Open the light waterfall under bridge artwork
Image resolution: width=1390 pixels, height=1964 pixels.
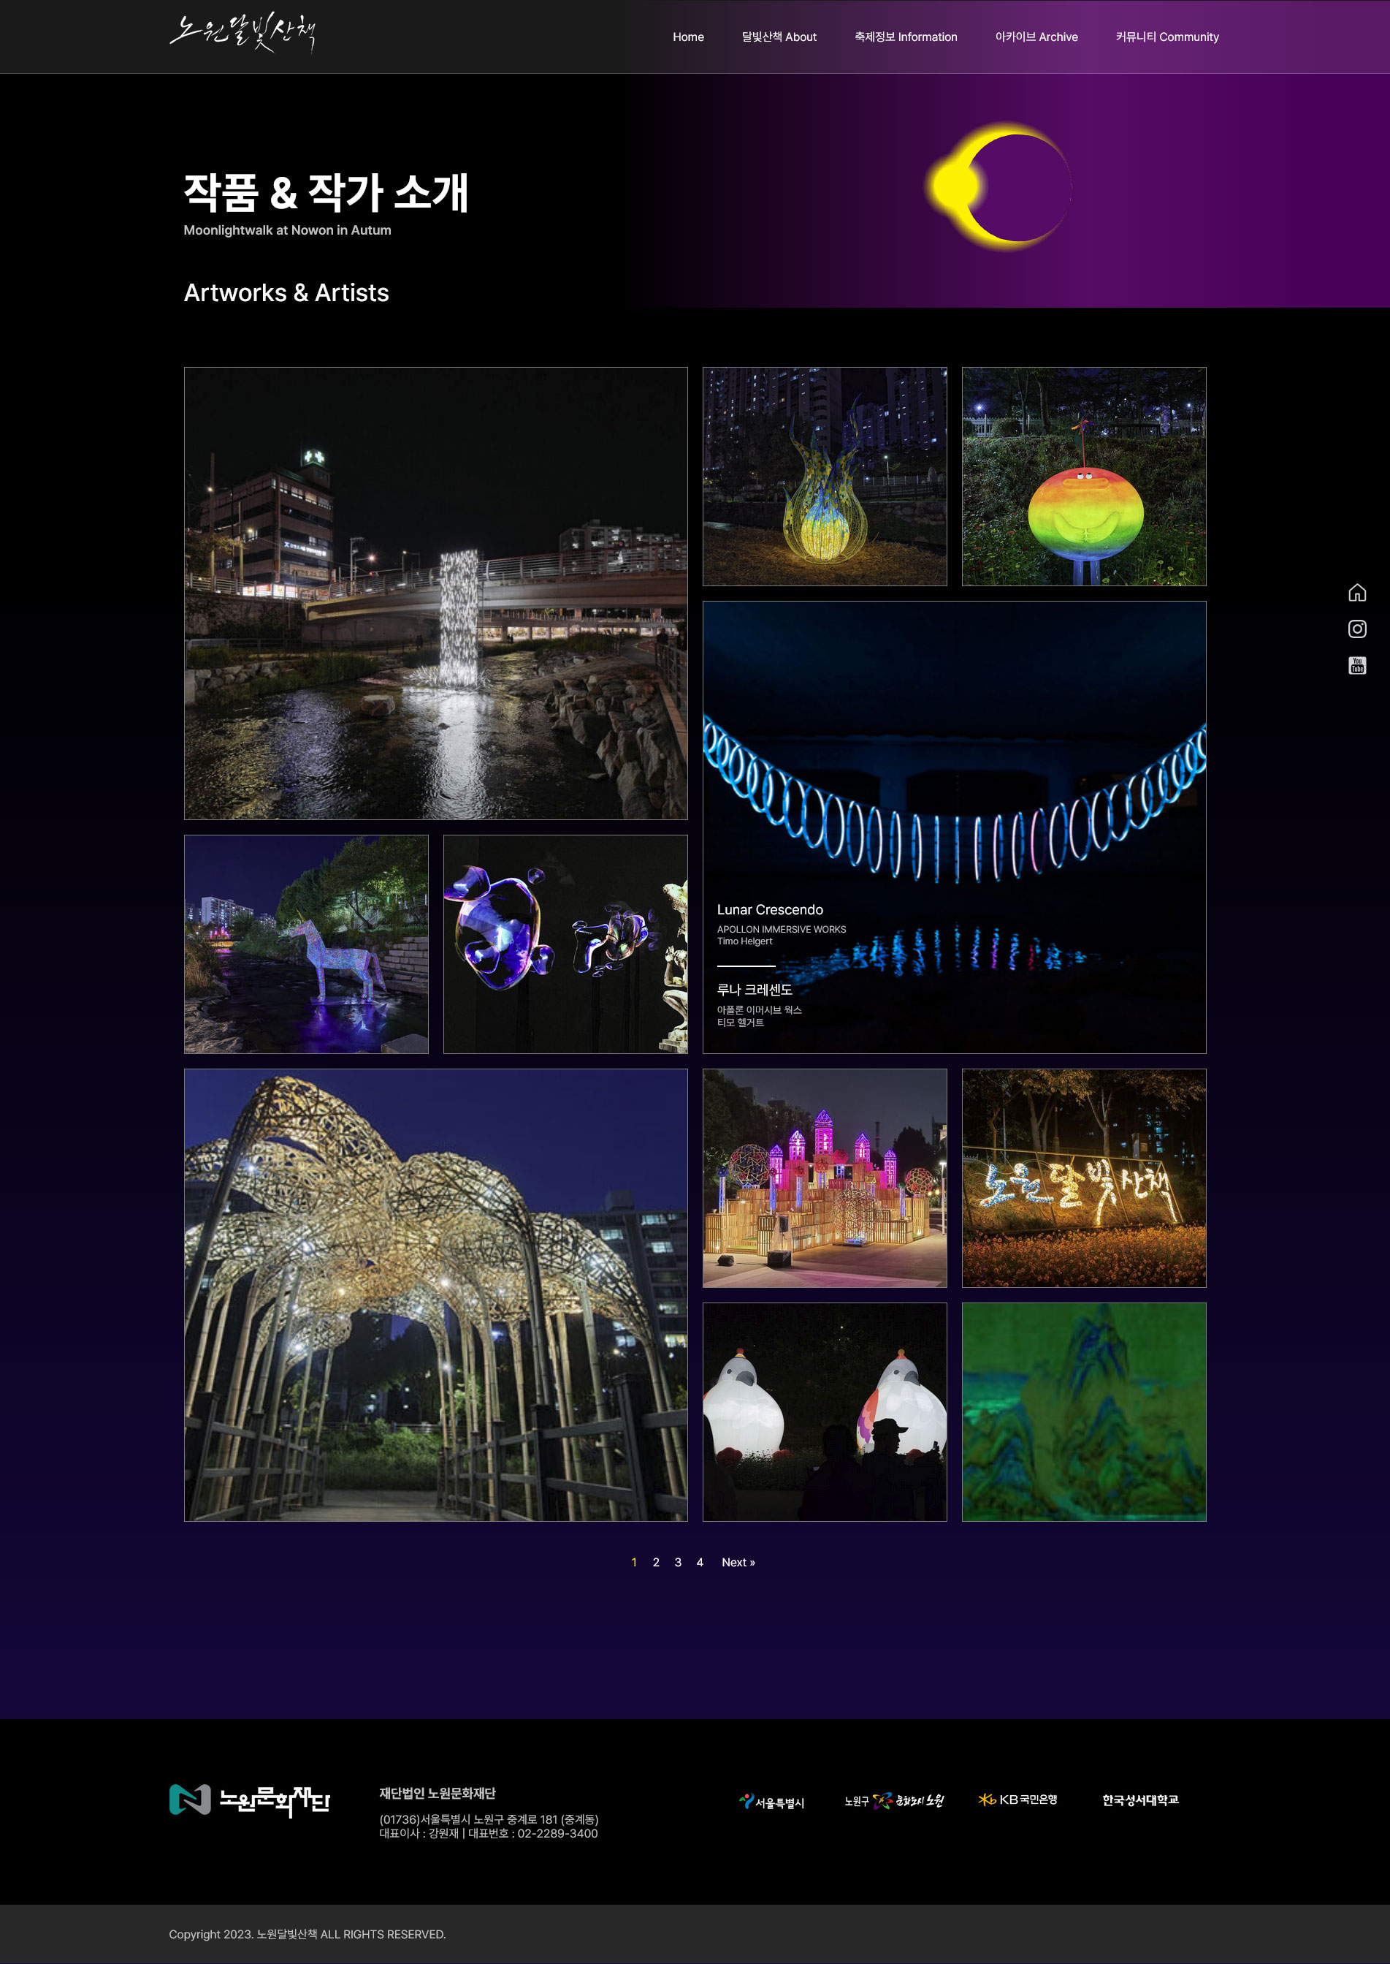point(435,594)
